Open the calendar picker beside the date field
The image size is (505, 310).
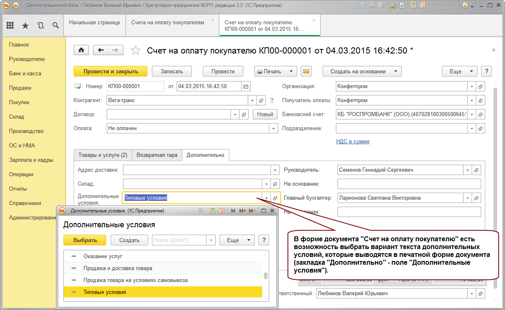coord(246,86)
